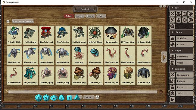Screen dimensions: 196x110
Task: Select the Maw.png token
Action: [x=79, y=56]
